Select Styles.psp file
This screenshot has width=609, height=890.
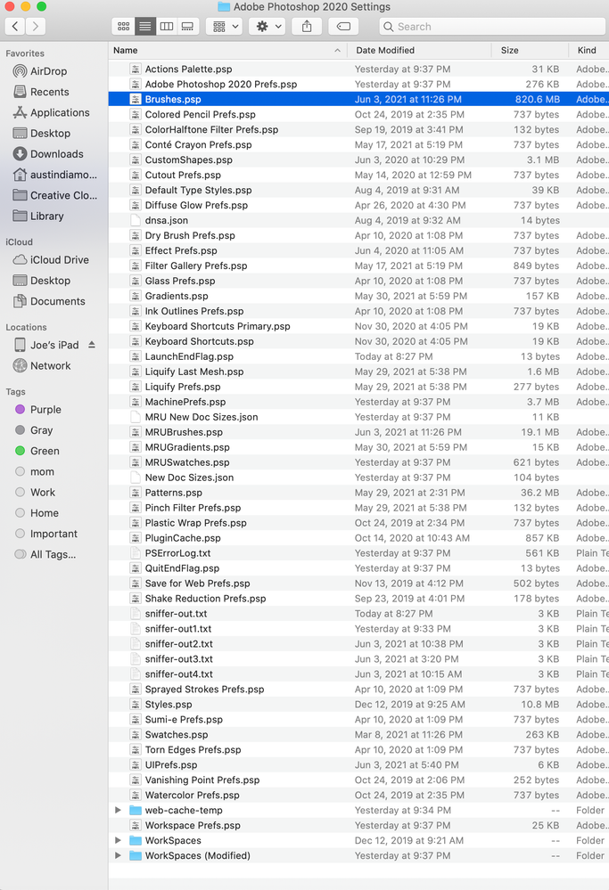pyautogui.click(x=358, y=705)
